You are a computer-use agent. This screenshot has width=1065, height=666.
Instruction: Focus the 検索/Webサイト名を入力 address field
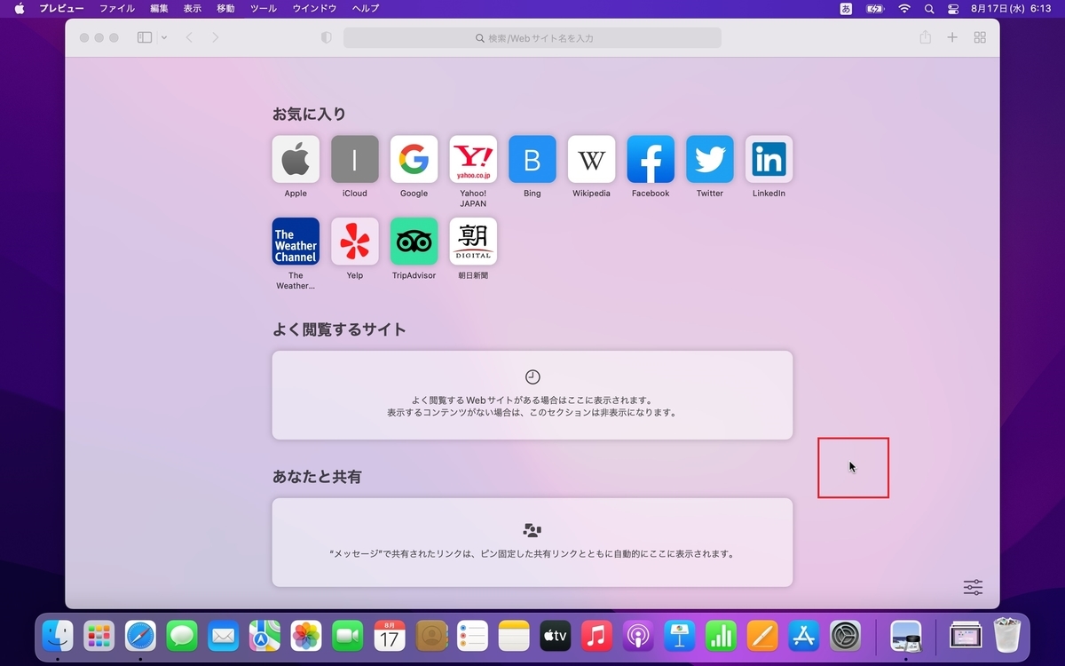[532, 37]
